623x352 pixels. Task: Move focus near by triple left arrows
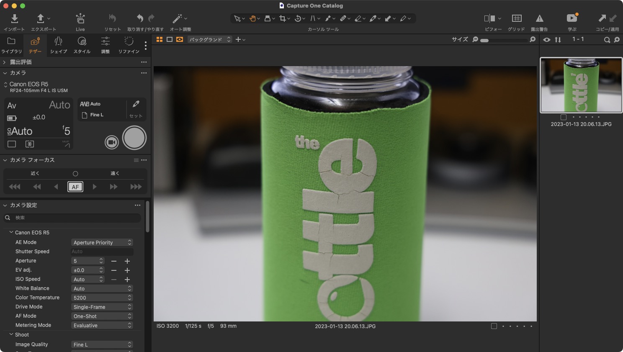coord(15,187)
